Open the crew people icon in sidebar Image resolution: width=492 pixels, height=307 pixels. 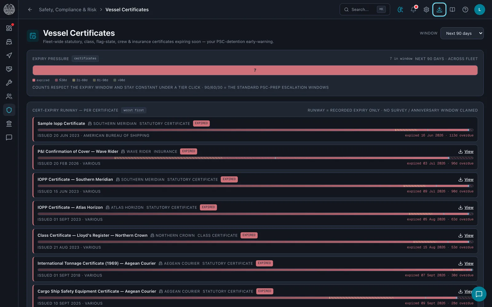pyautogui.click(x=9, y=96)
